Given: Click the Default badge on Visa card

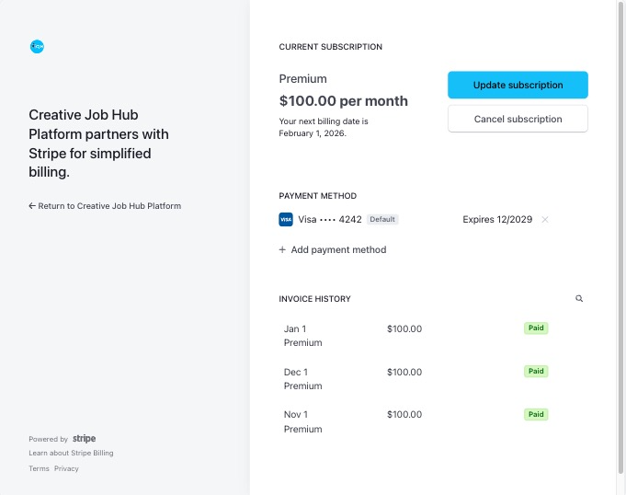Looking at the screenshot, I should (382, 220).
